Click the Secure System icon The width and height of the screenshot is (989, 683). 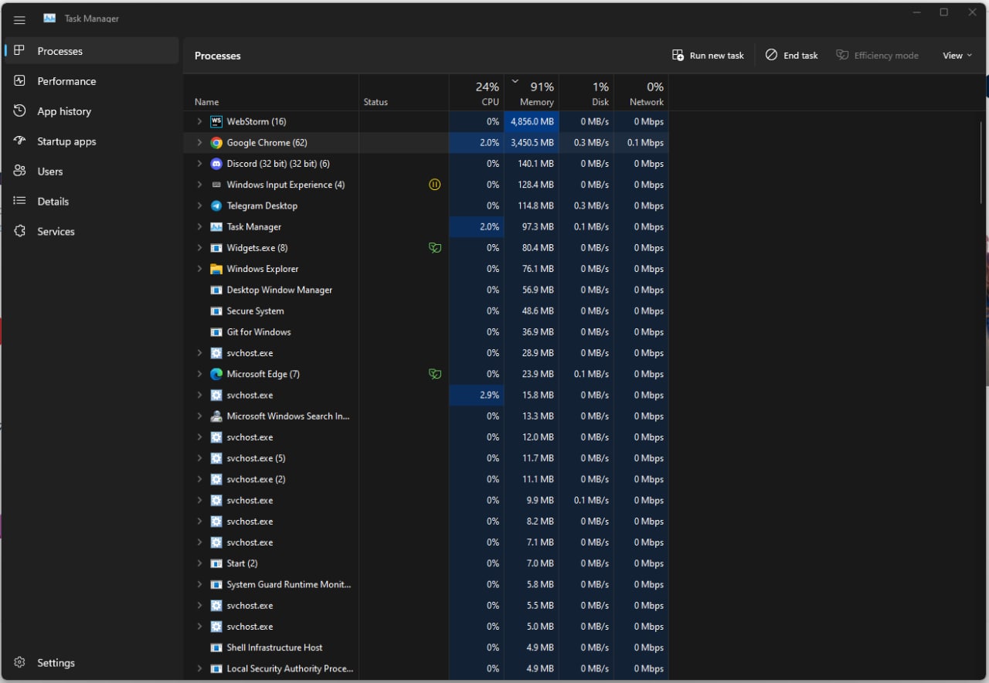click(216, 311)
